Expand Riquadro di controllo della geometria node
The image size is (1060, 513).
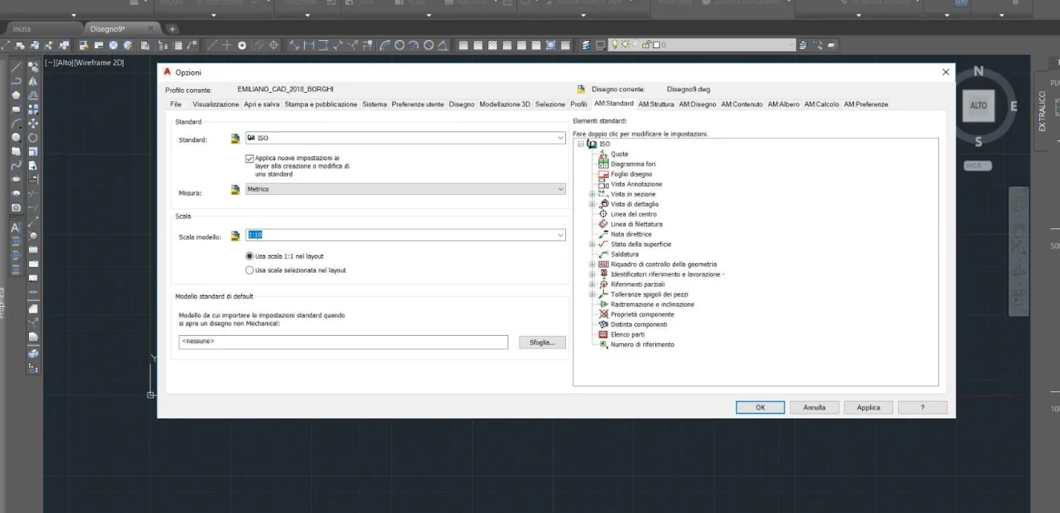pyautogui.click(x=593, y=265)
